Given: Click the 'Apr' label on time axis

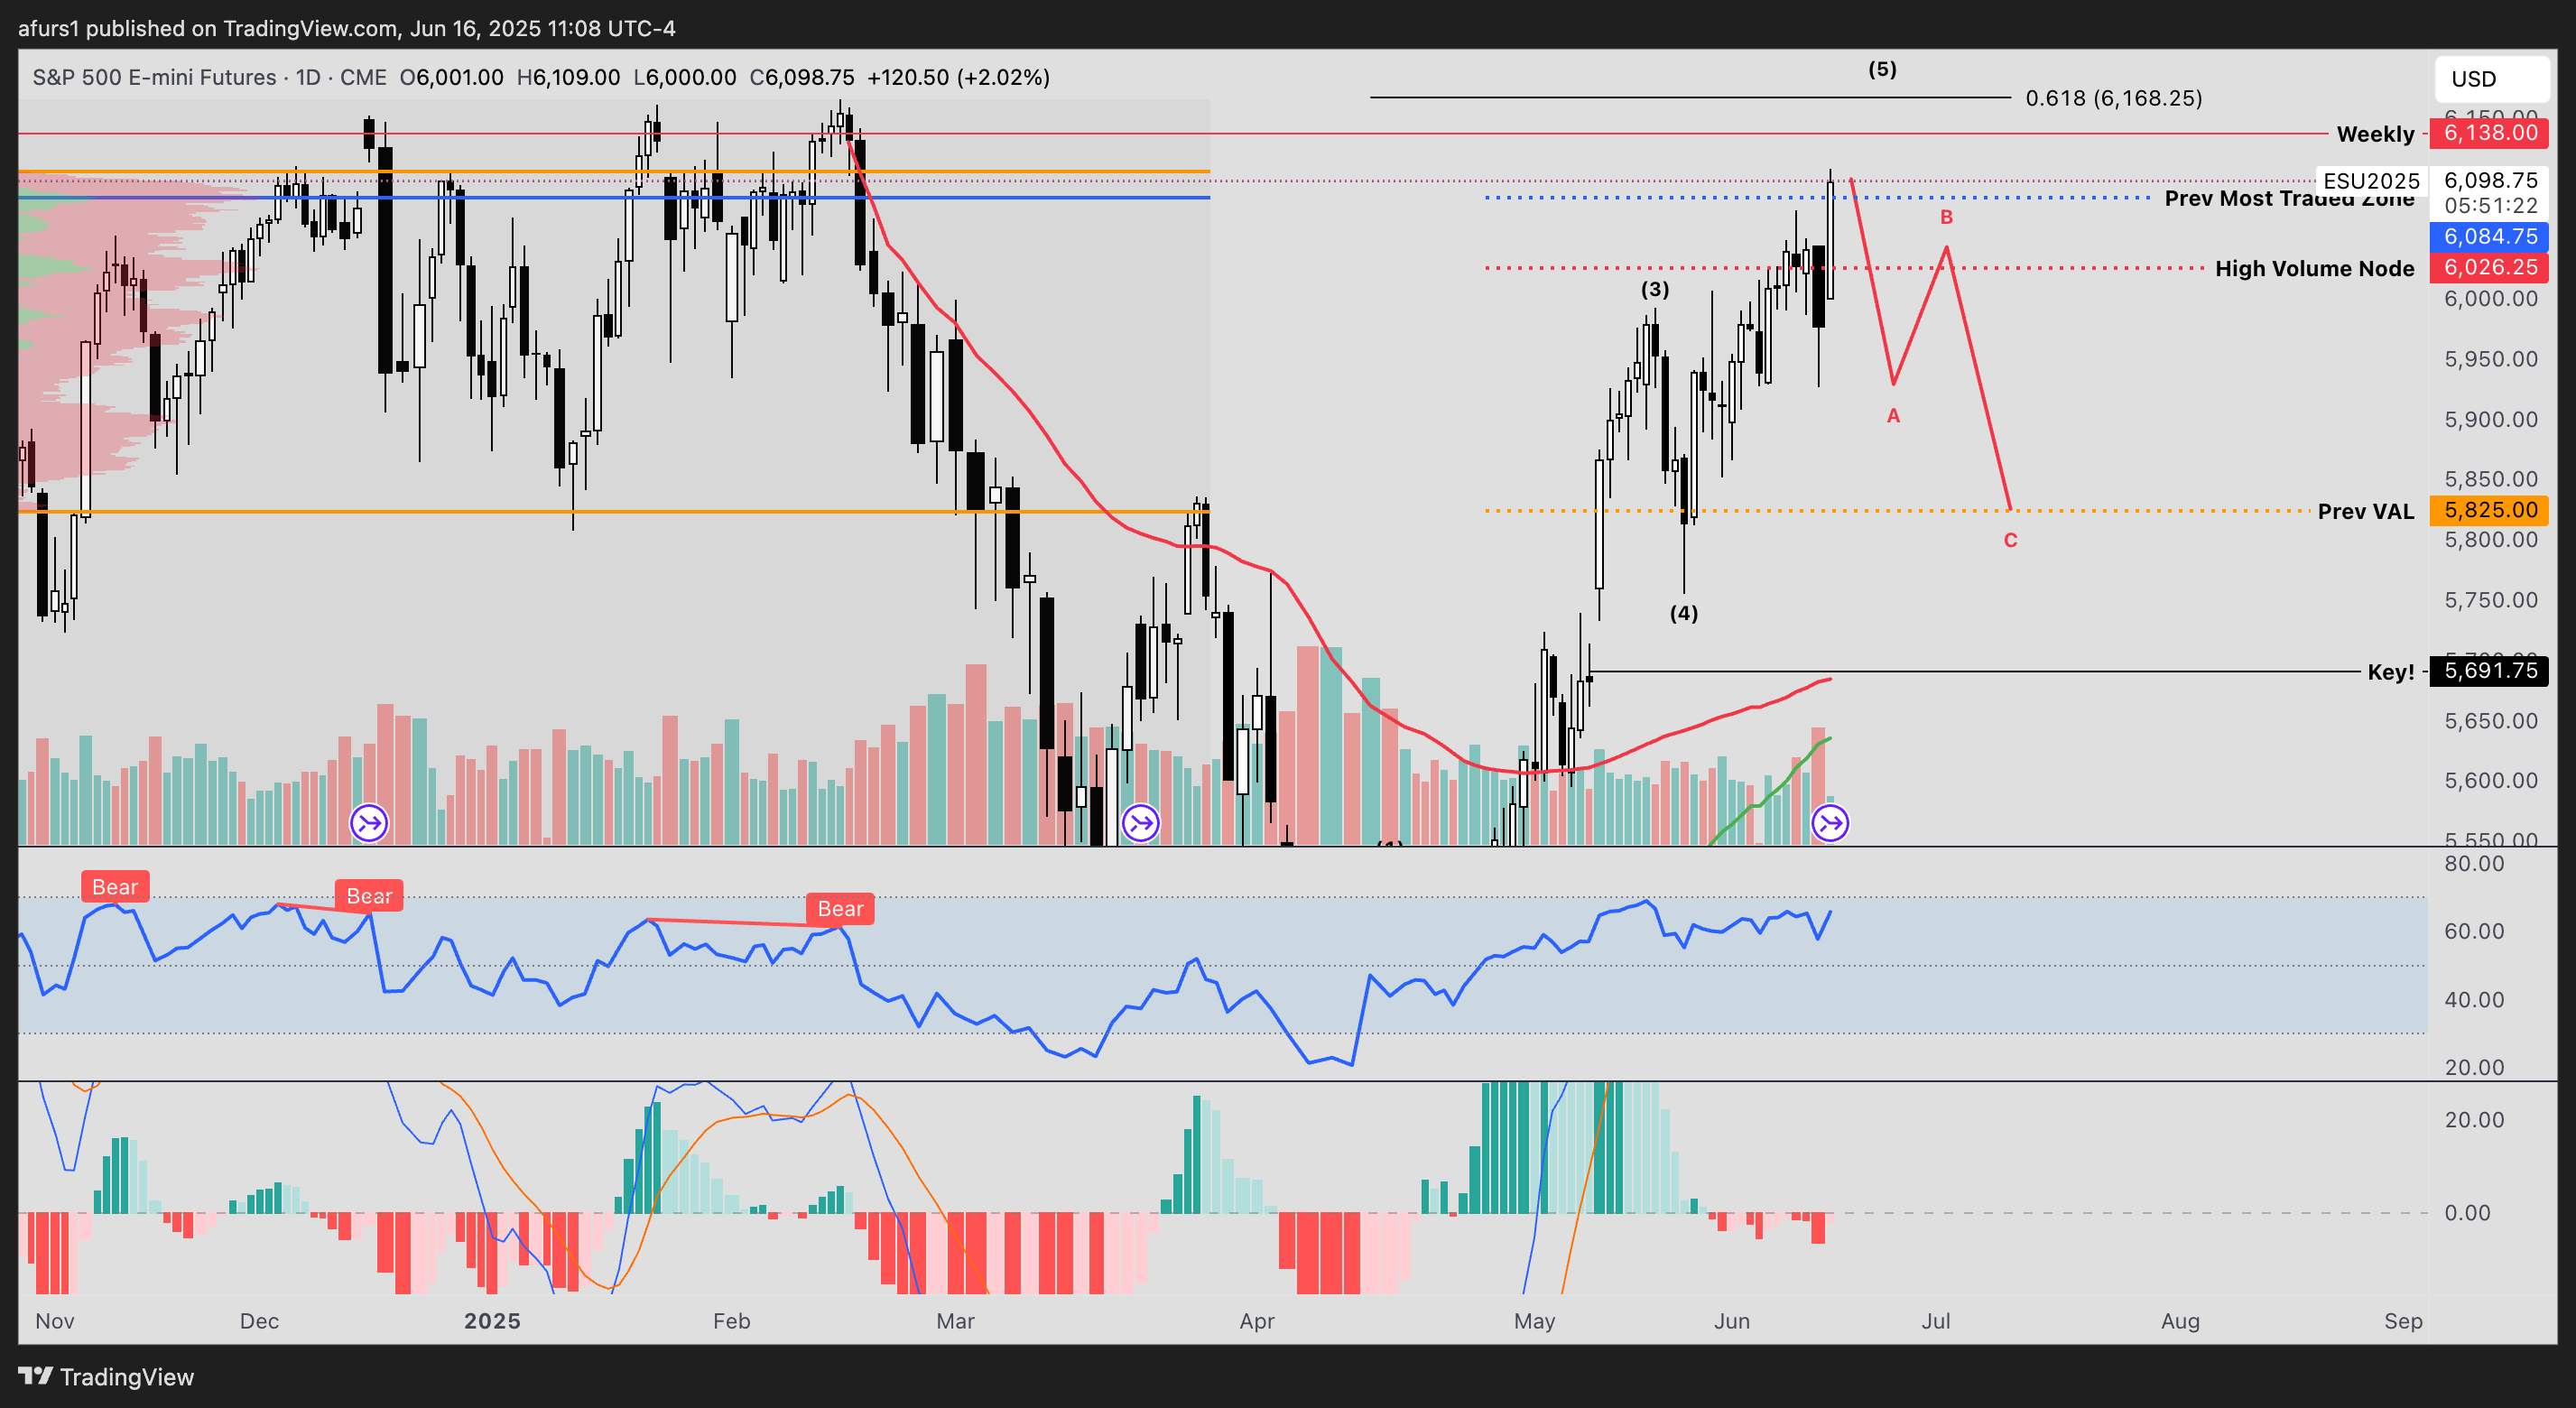Looking at the screenshot, I should [x=1257, y=1321].
